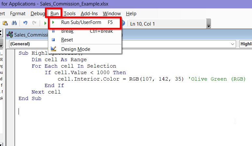Click the RGB(107, 142, 35) value in code
The height and width of the screenshot is (146, 252).
pos(156,79)
